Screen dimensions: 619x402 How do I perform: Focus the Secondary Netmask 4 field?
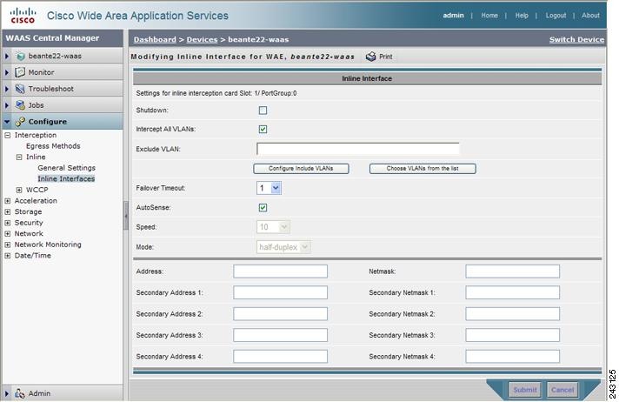tap(512, 356)
